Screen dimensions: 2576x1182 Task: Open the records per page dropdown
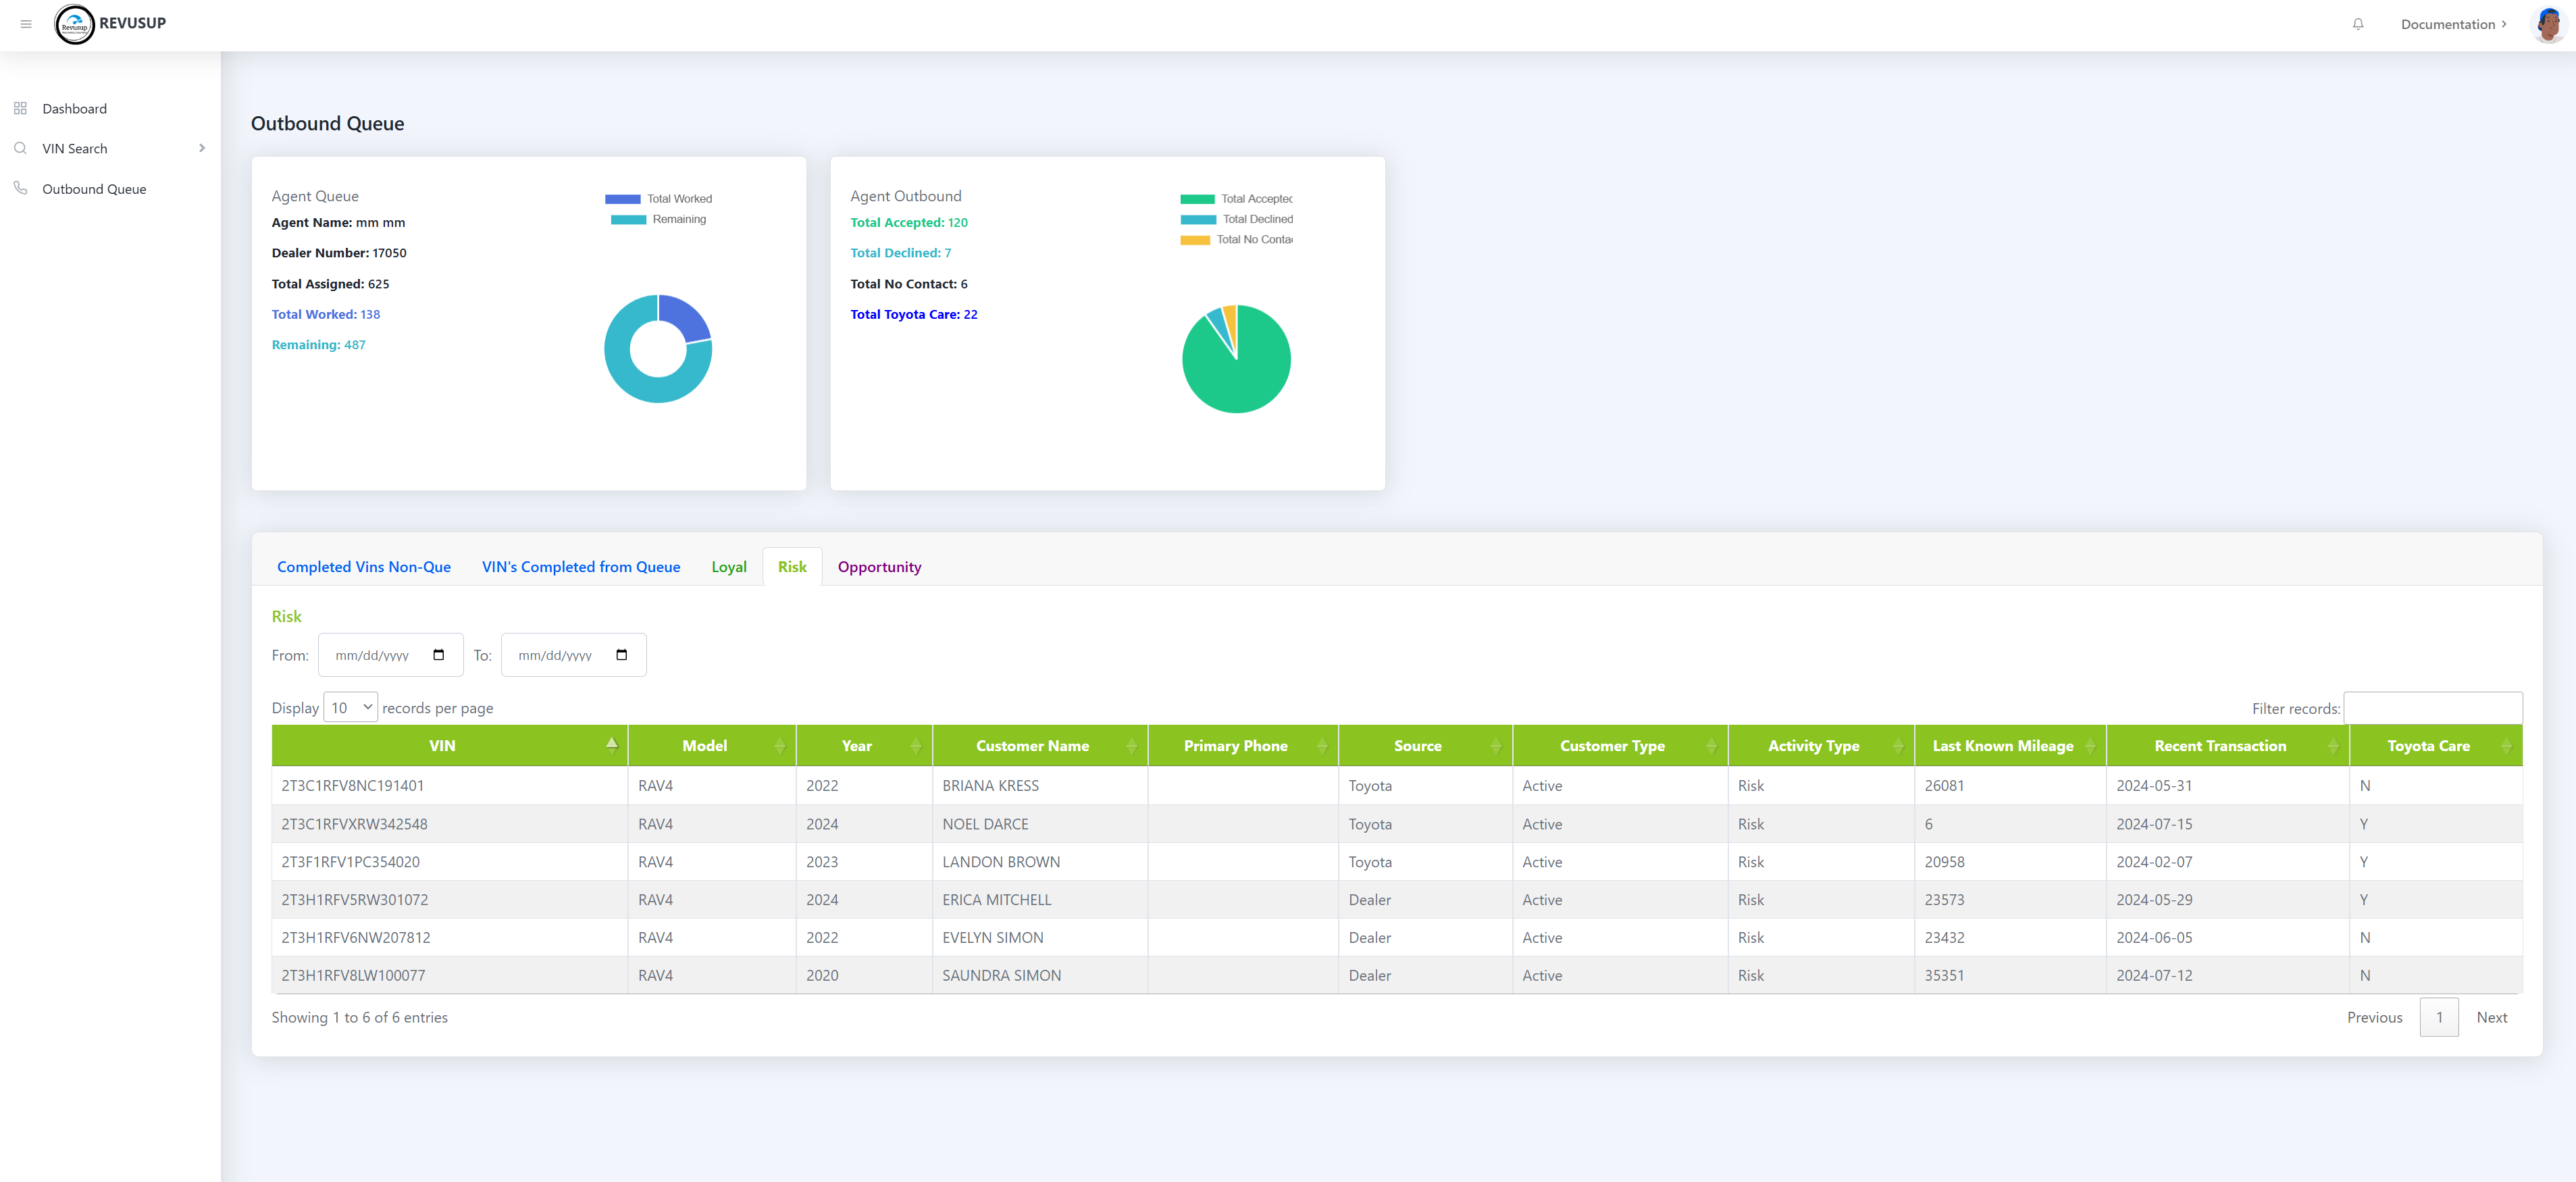point(350,707)
